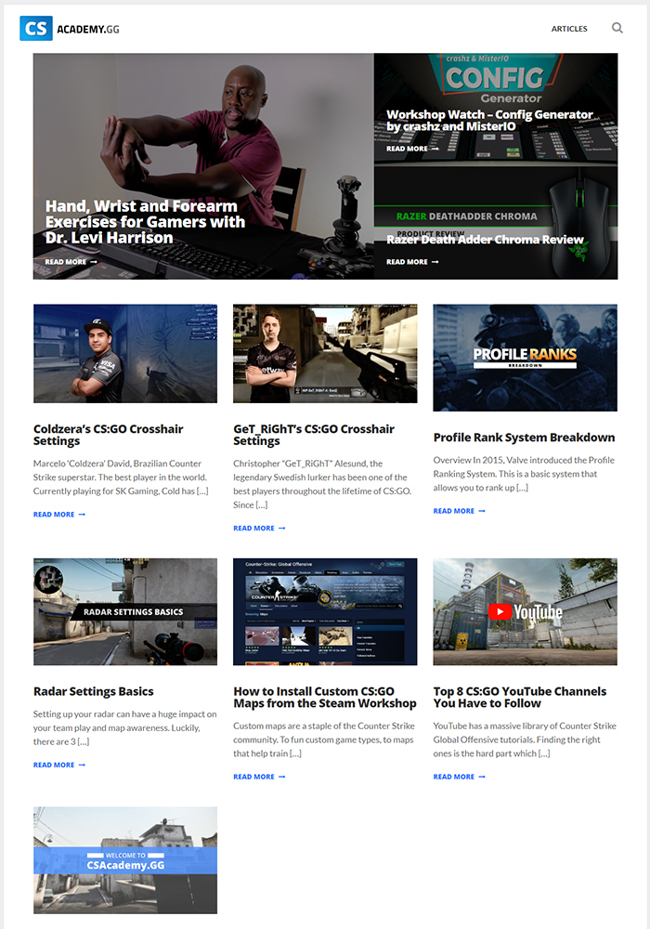Open the GeT_RiGhT crosshair article thumbnail

pos(325,354)
